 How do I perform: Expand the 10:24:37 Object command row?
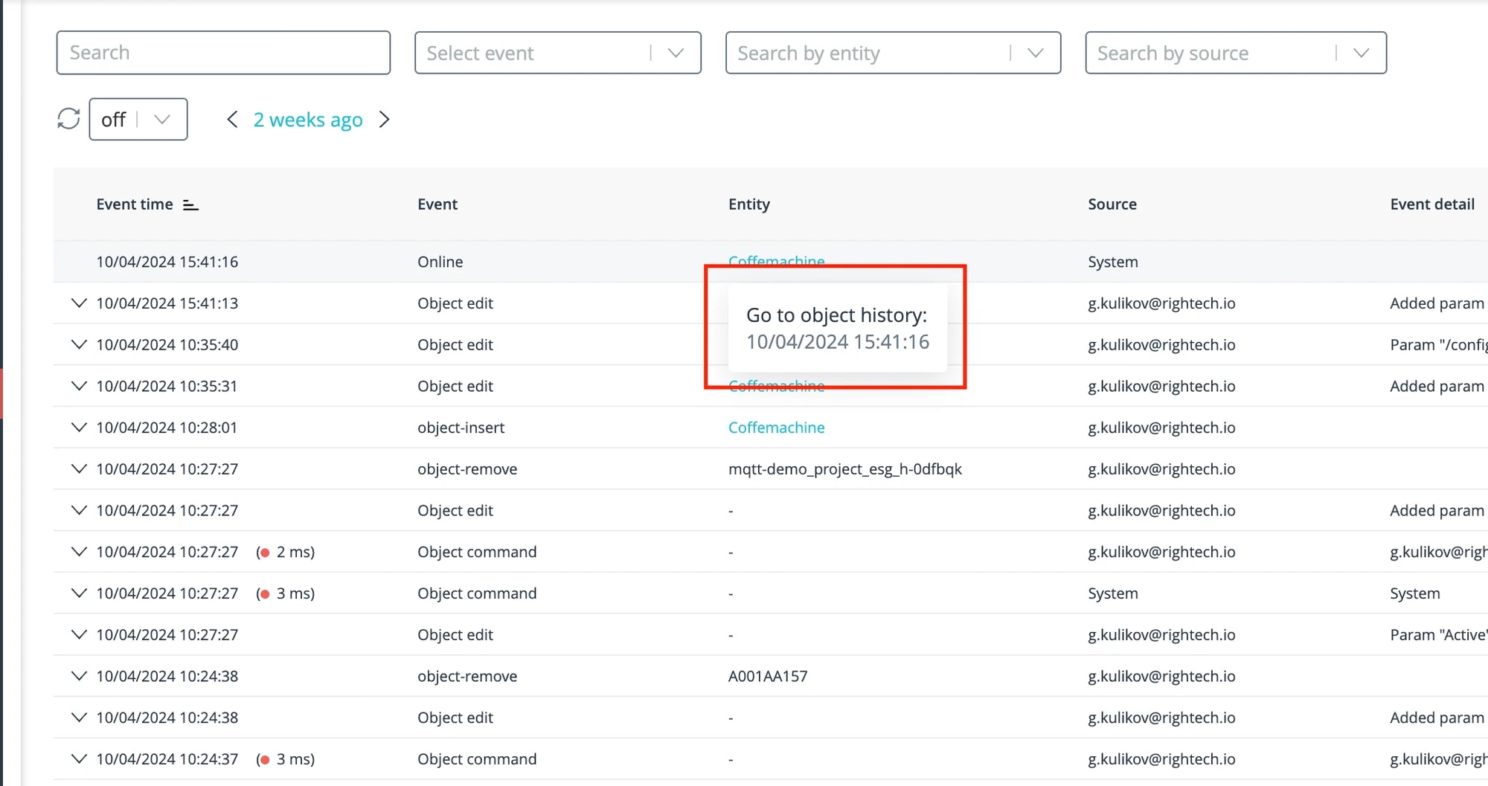point(79,759)
